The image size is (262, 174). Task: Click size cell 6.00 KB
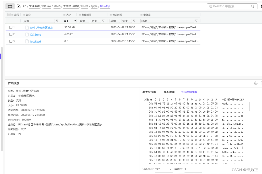pos(69,34)
